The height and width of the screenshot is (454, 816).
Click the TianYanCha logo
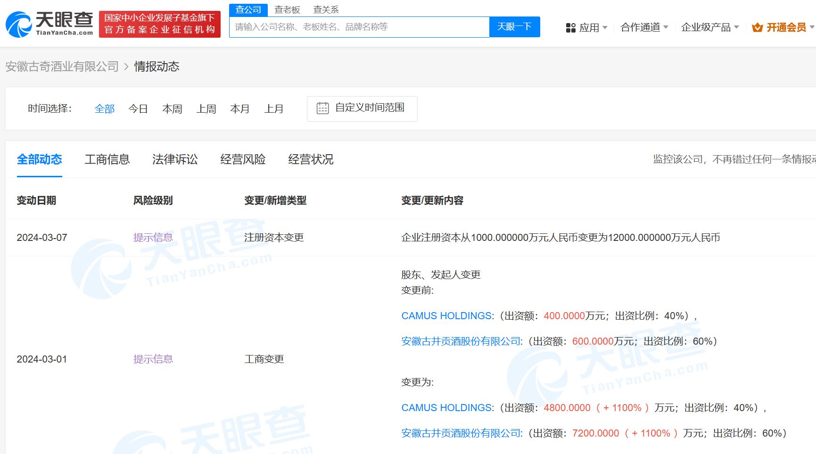point(49,24)
